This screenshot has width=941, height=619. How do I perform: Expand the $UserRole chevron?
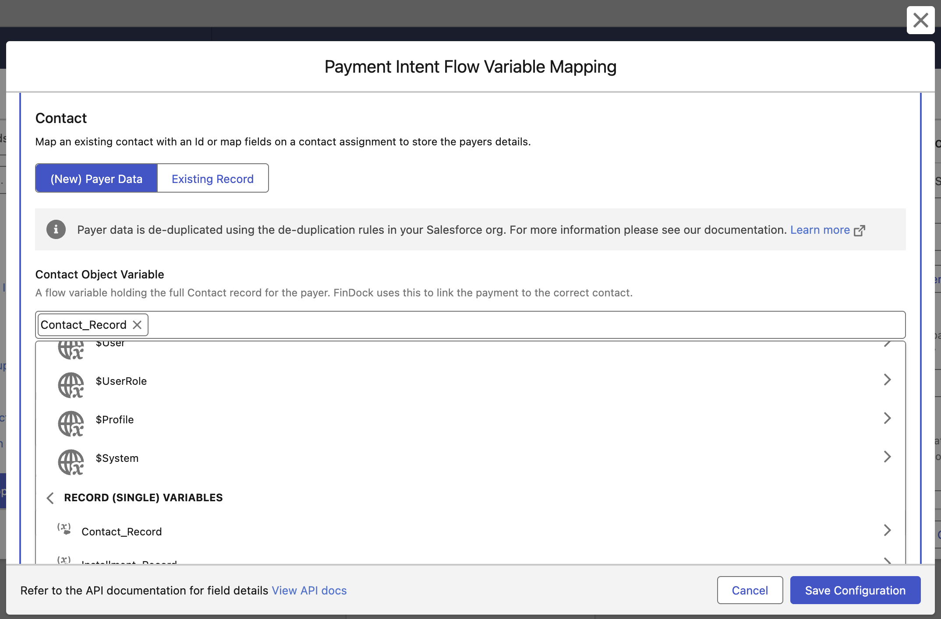pos(887,380)
